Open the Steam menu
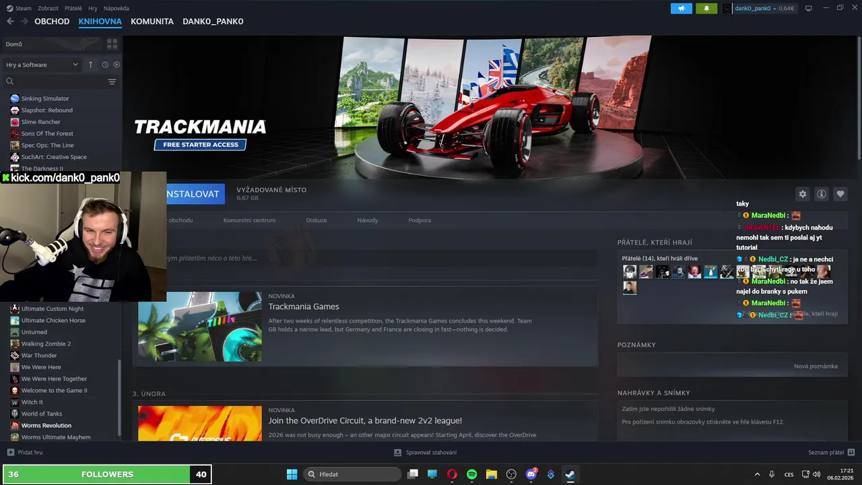This screenshot has height=485, width=862. point(20,8)
